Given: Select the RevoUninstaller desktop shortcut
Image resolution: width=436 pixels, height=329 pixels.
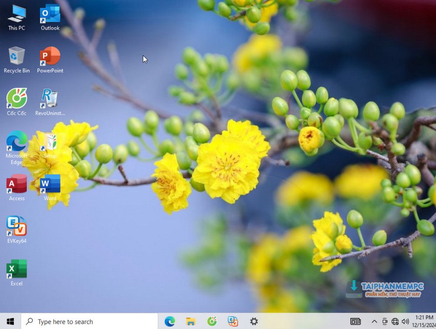Looking at the screenshot, I should click(x=50, y=99).
